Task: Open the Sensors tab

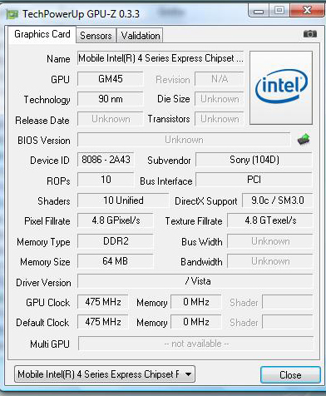Action: [x=96, y=36]
